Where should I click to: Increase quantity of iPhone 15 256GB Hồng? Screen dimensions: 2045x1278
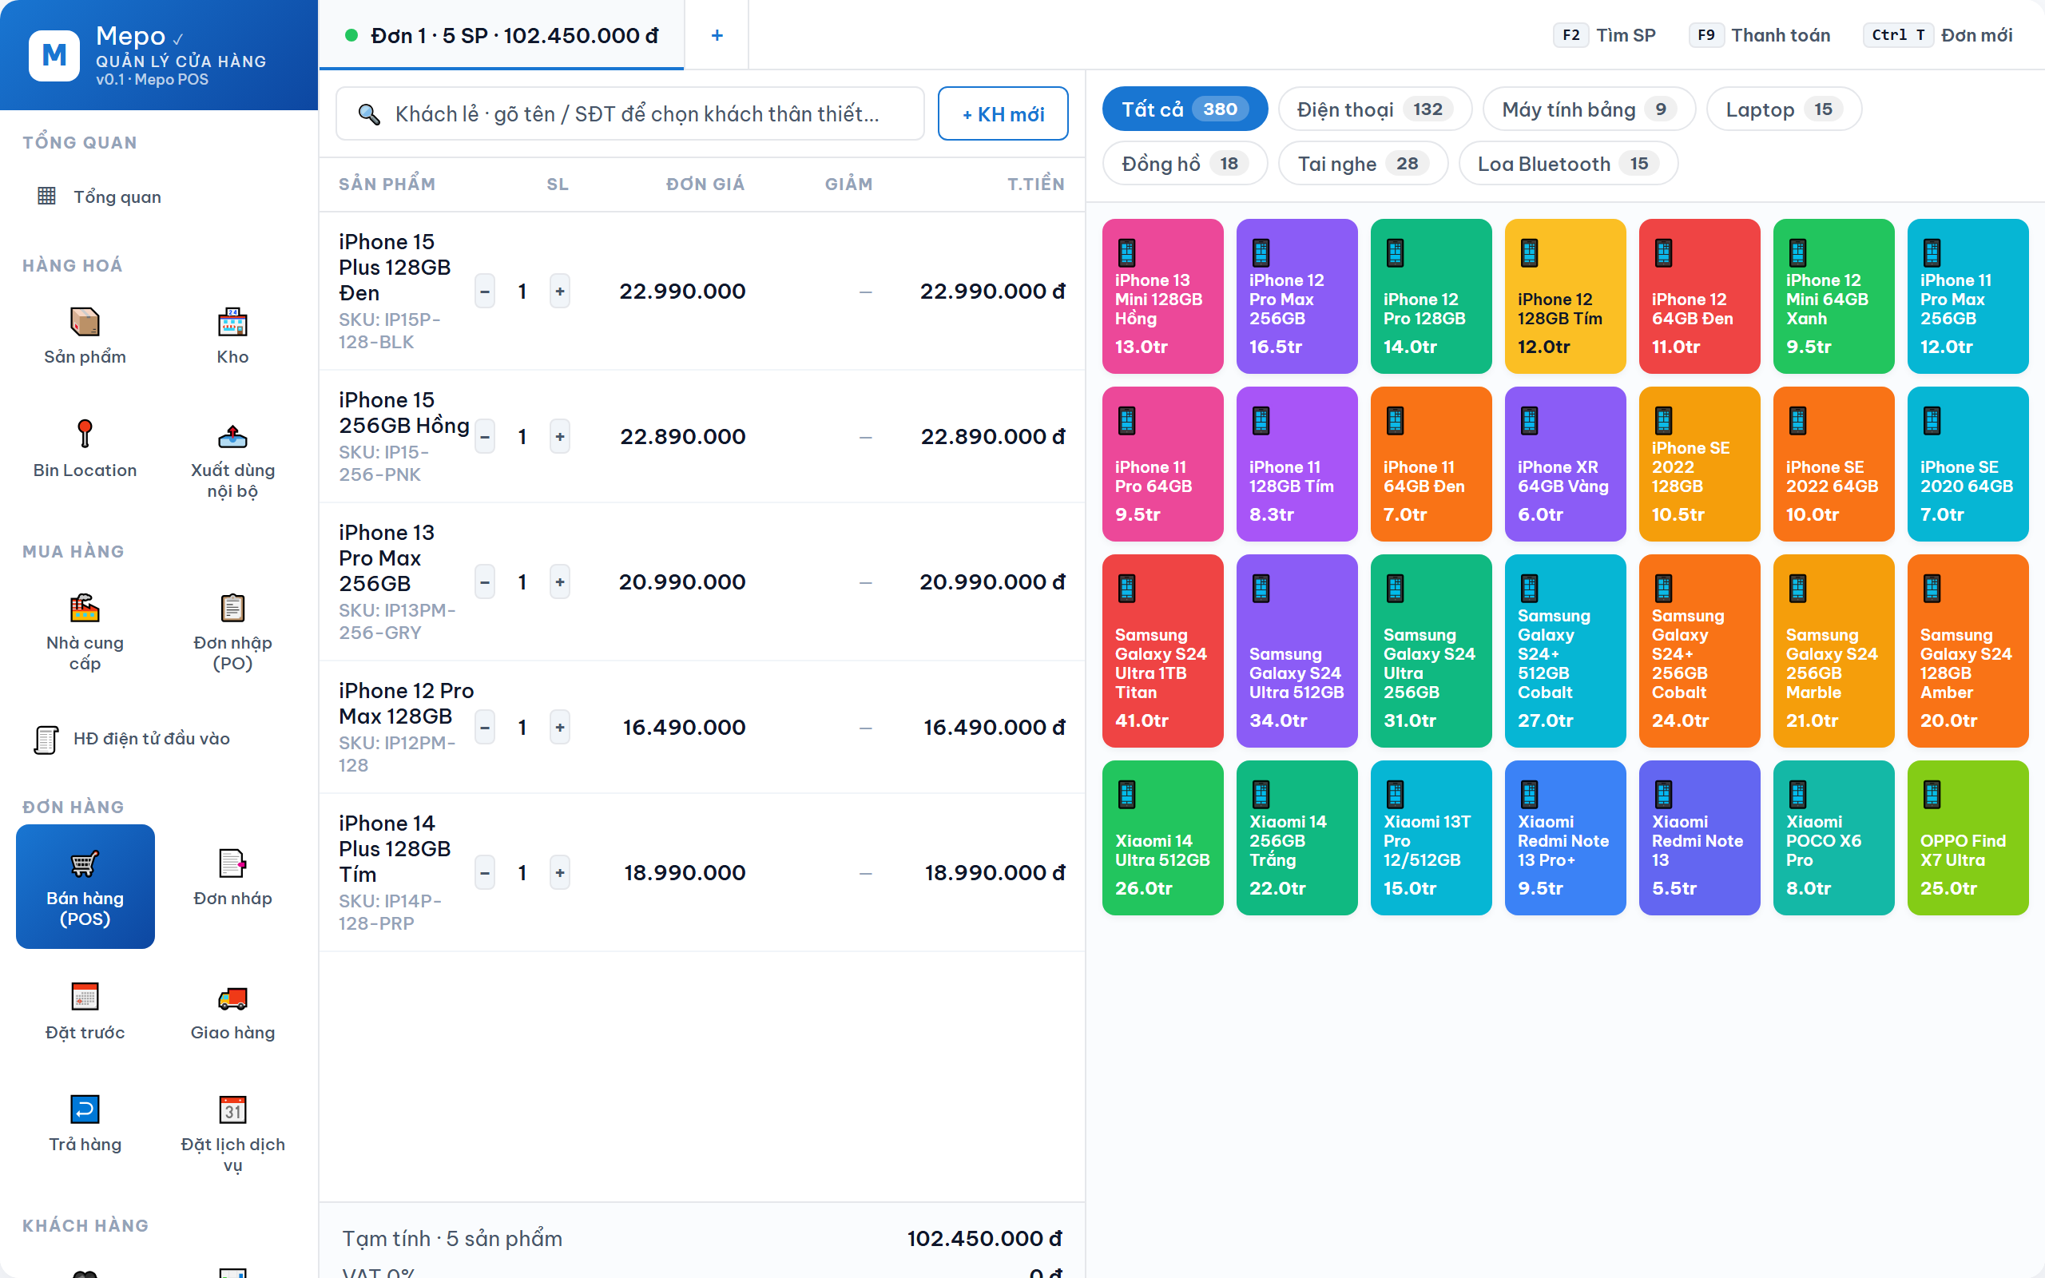559,437
